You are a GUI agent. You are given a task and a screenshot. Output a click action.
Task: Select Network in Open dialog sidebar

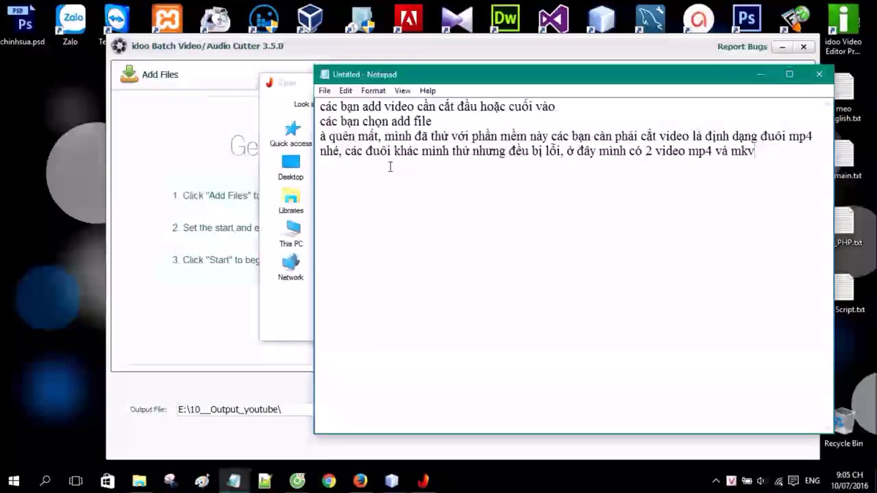coord(291,268)
